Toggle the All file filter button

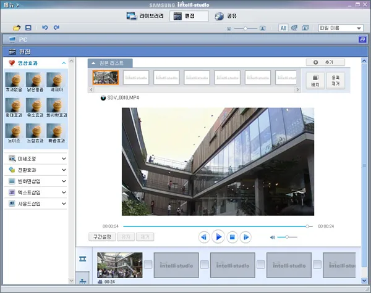coord(283,28)
